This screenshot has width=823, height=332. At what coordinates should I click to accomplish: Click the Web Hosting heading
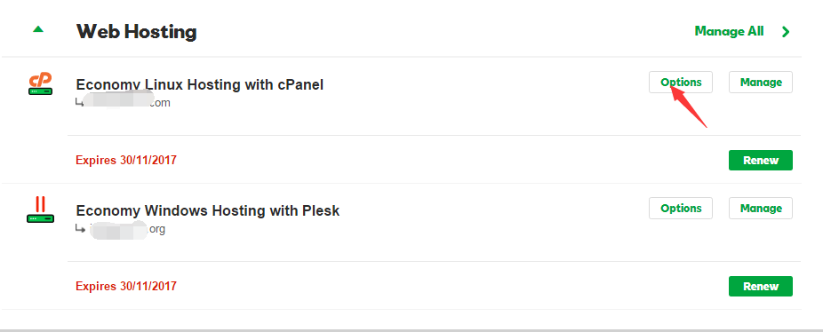(137, 31)
